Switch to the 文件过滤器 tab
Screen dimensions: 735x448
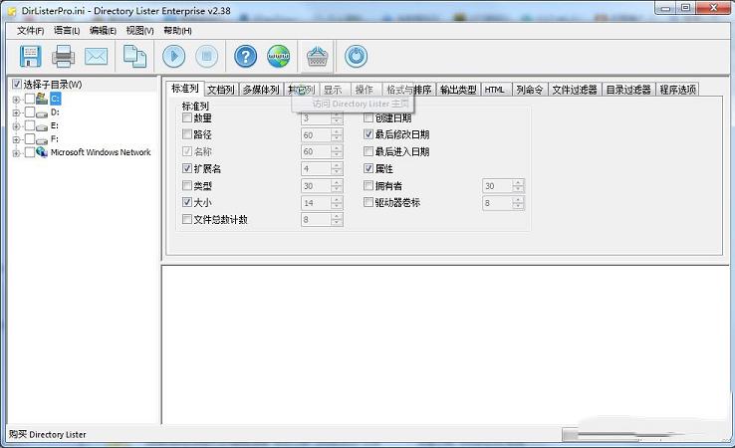click(x=575, y=90)
